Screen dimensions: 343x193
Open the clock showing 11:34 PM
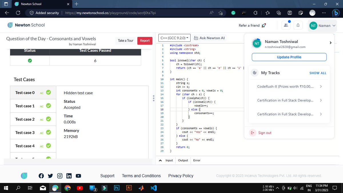click(322, 188)
